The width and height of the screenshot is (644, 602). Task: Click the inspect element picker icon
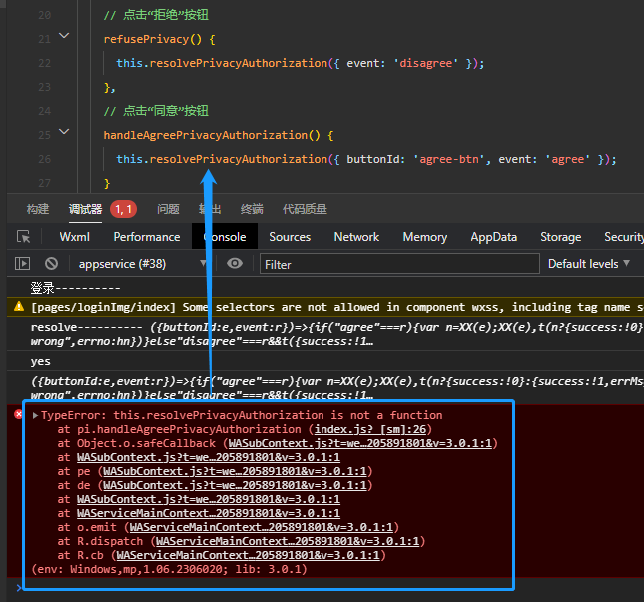tap(23, 237)
